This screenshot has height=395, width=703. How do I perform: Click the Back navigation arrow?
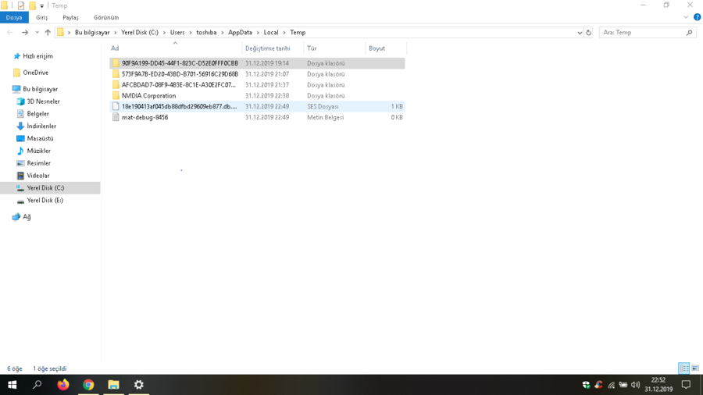10,32
